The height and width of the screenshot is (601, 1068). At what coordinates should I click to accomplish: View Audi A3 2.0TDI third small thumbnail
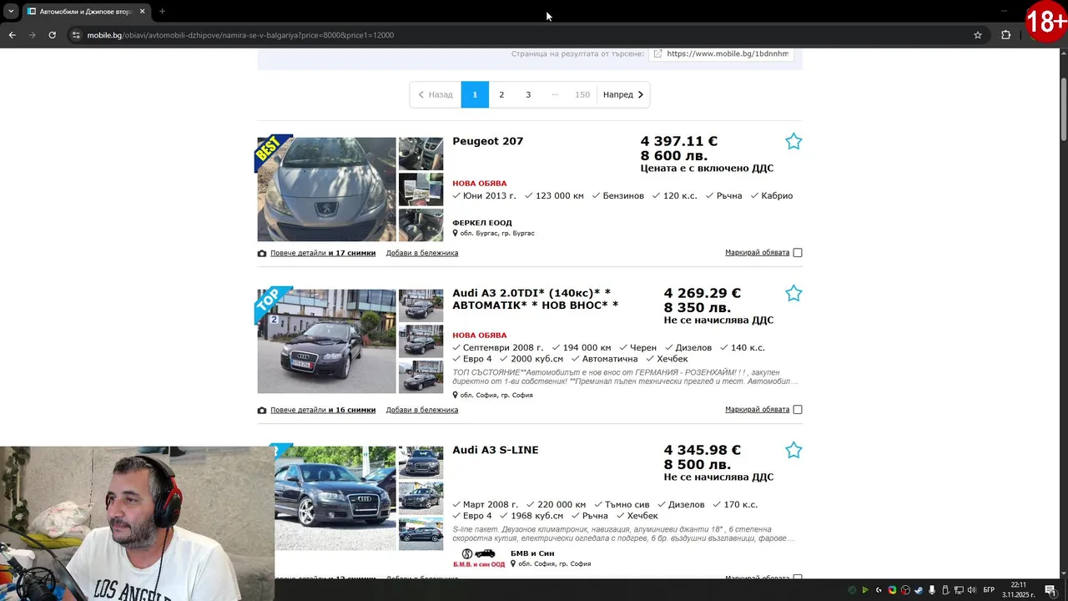[421, 377]
